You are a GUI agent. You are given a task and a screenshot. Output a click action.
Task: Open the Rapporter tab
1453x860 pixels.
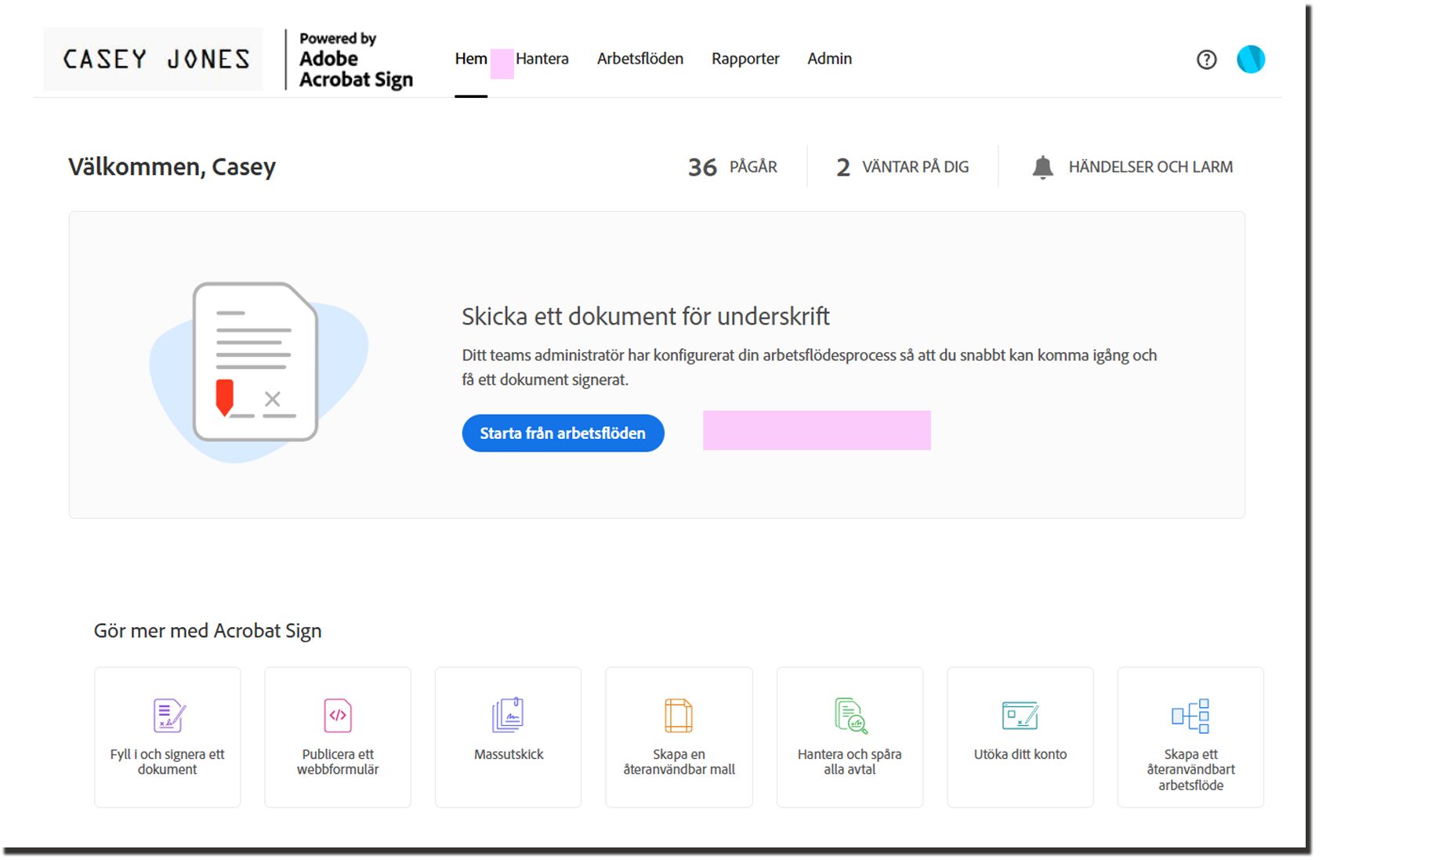745,59
